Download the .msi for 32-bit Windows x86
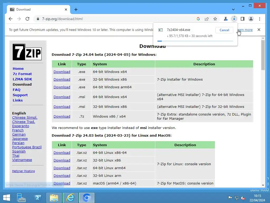 62,107
